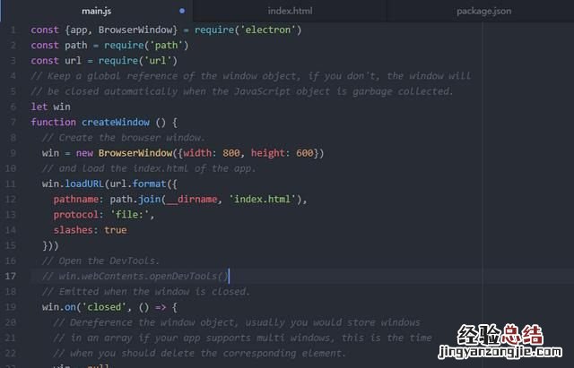Click the jingyanzongjie.com watermark
574x368 pixels.
[500, 352]
